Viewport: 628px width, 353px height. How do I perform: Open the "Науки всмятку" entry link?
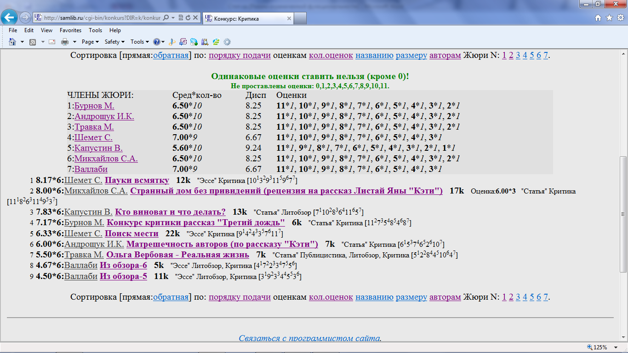tap(137, 180)
